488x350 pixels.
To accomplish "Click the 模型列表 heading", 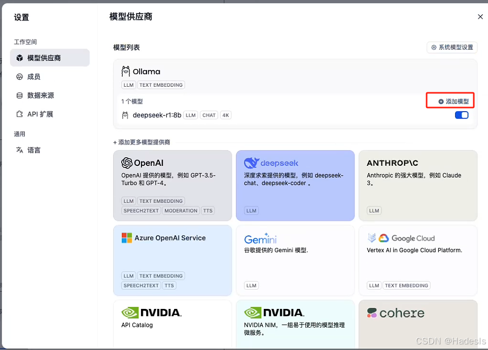I will (126, 47).
